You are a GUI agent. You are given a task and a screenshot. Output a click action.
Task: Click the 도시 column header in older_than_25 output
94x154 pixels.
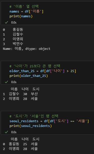click(36, 89)
